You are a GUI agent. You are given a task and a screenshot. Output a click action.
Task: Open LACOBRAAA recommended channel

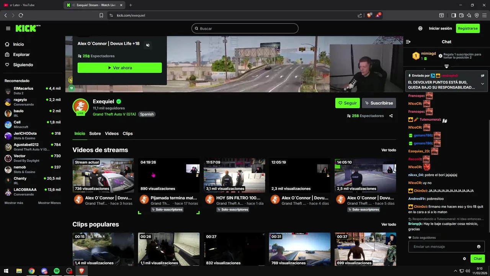[33, 192]
